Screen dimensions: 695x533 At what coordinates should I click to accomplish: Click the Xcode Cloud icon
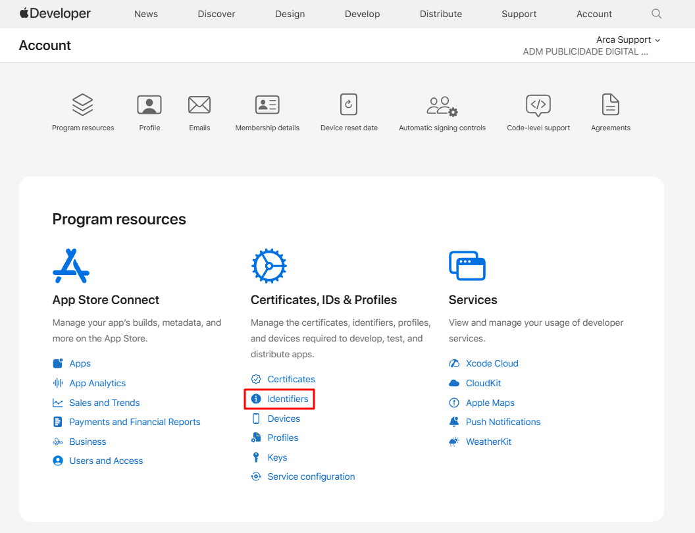pyautogui.click(x=454, y=363)
